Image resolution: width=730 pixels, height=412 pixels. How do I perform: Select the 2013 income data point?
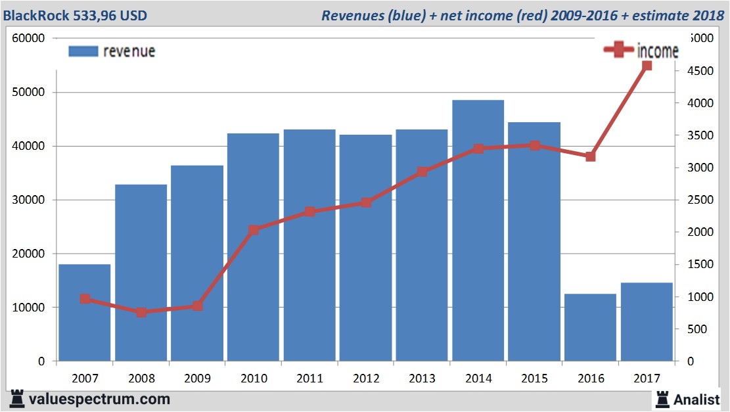(x=422, y=172)
